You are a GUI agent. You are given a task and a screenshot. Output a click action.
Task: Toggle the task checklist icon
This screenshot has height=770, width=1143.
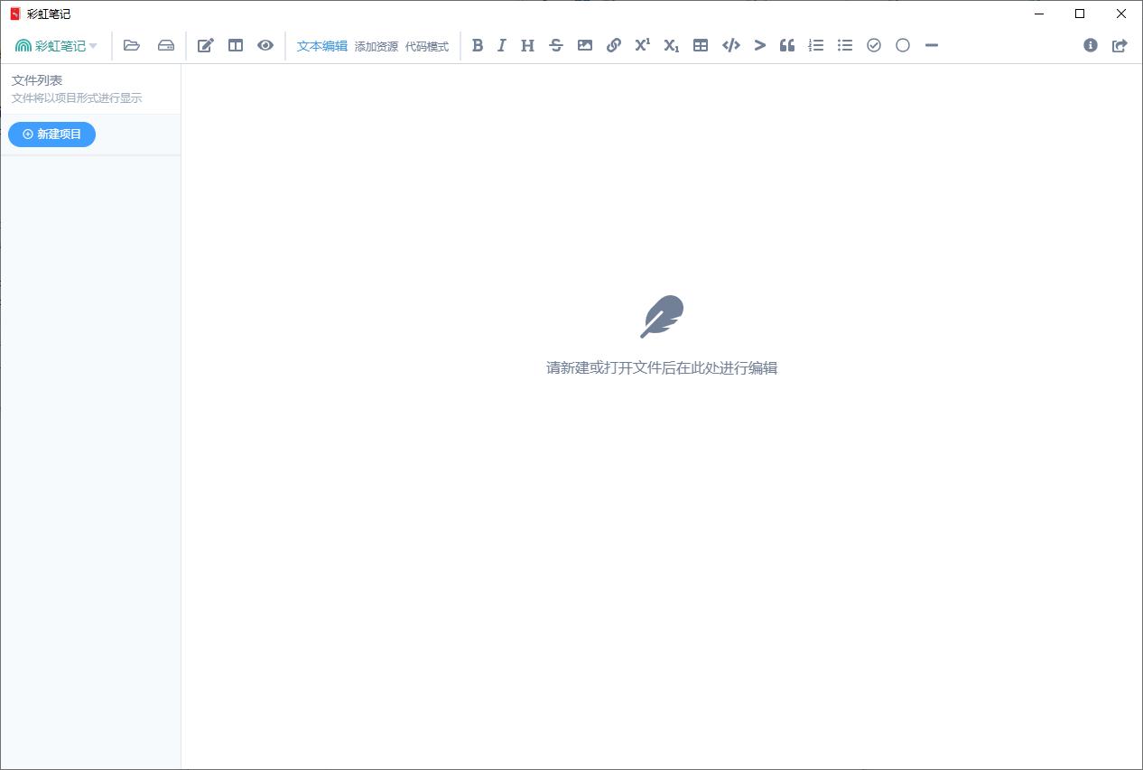tap(873, 45)
